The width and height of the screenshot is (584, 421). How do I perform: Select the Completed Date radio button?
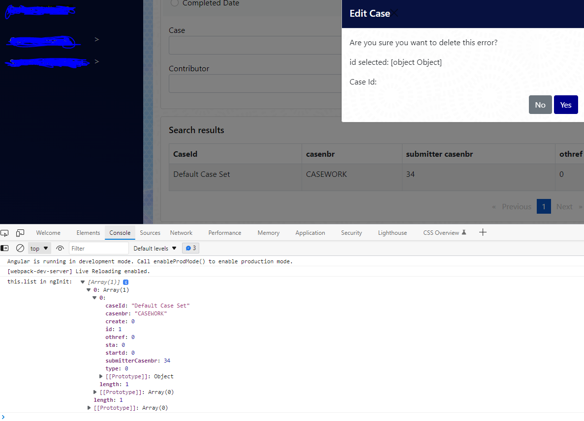(174, 3)
